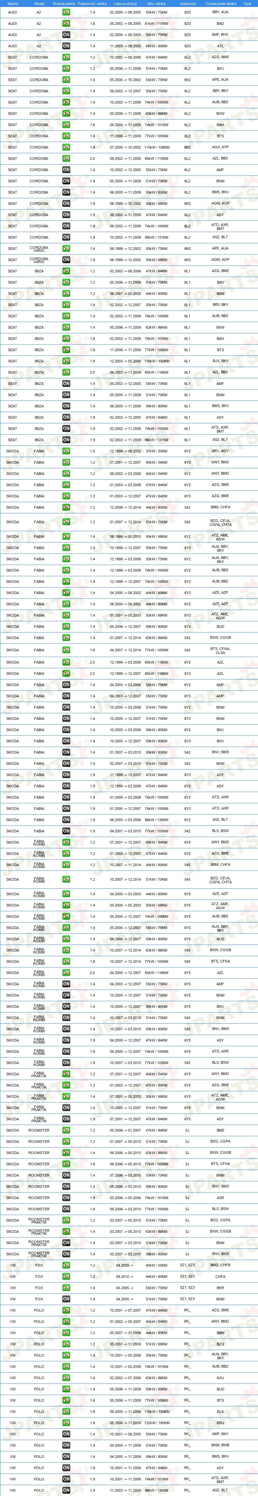The width and height of the screenshot is (258, 1496).
Task: Click ROOMSTER model cell in BME row
Action: pos(39,1131)
